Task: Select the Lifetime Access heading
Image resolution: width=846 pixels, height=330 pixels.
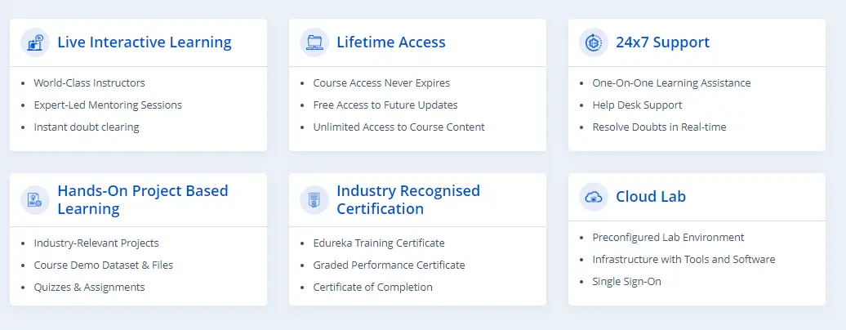Action: click(x=390, y=42)
